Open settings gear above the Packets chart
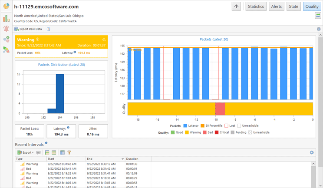323x188 pixels. [x=319, y=29]
